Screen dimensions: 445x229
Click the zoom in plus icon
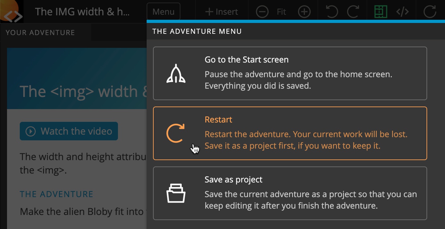[304, 12]
